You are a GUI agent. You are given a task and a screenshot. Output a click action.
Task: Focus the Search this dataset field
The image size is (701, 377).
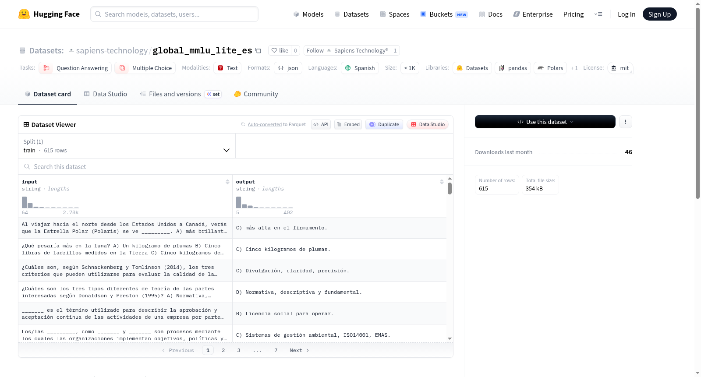236,166
